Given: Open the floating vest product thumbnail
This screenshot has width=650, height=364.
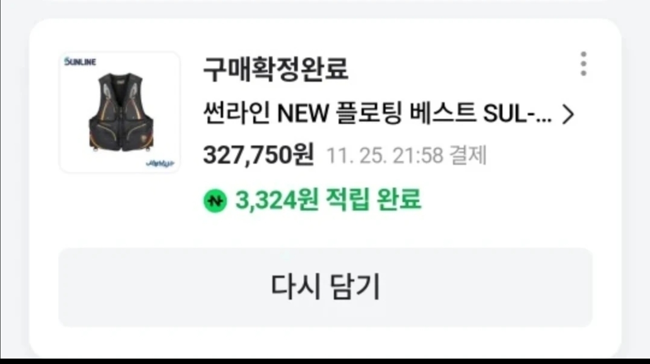Looking at the screenshot, I should tap(120, 112).
